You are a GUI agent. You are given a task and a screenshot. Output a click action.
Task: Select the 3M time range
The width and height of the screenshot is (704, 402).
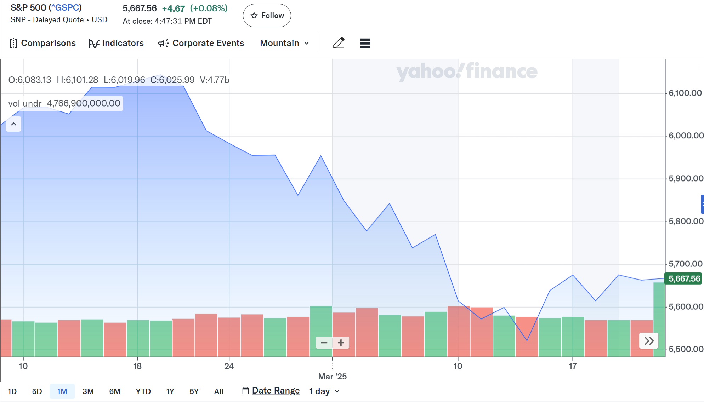88,391
